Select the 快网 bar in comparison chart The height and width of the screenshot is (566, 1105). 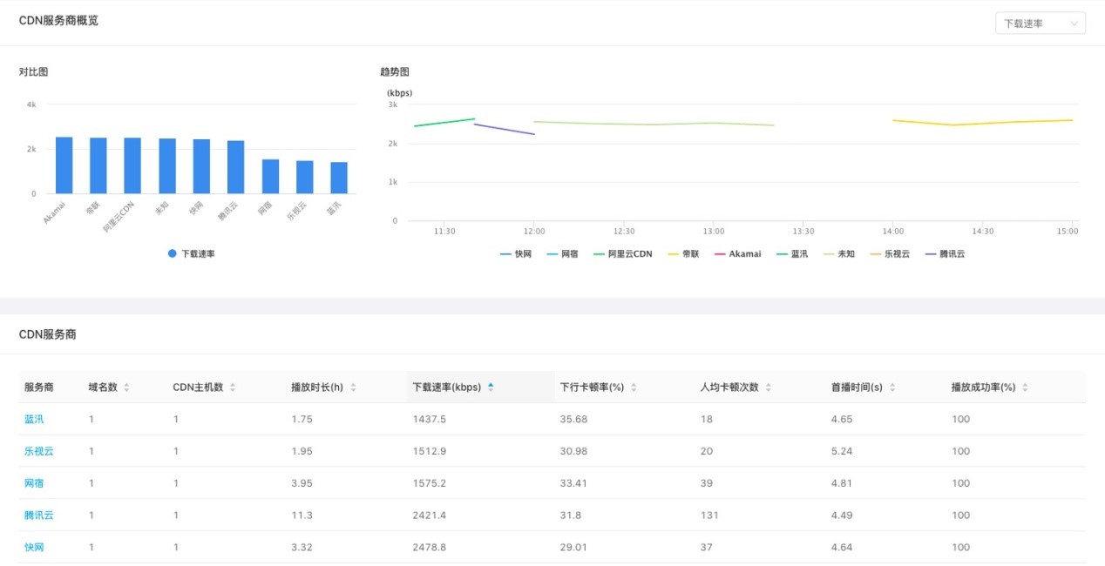201,166
